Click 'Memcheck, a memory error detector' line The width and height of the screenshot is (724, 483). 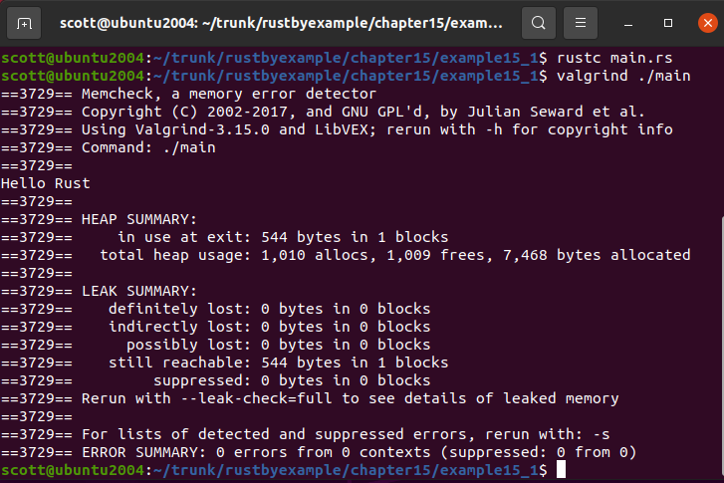coord(188,95)
